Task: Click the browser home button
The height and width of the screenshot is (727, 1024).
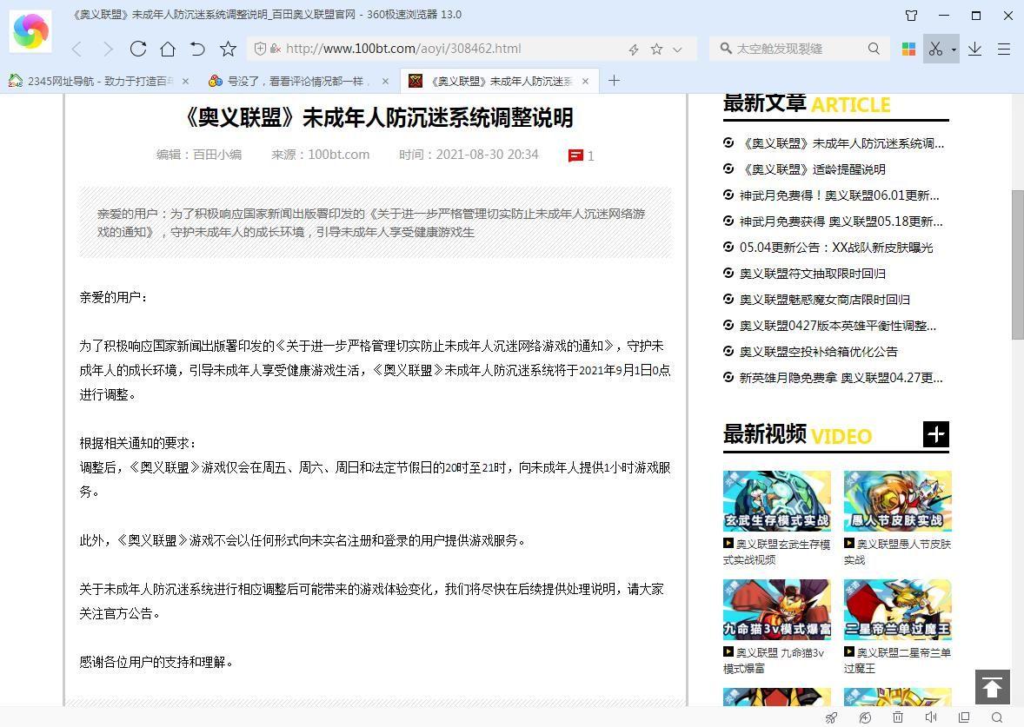Action: [168, 49]
